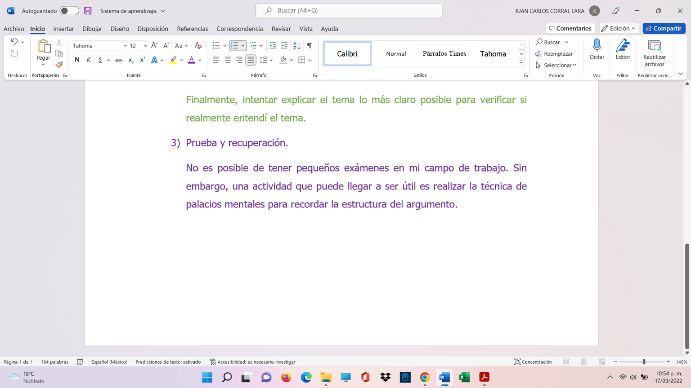Click the Redo icon
Image resolution: width=691 pixels, height=388 pixels.
(14, 53)
